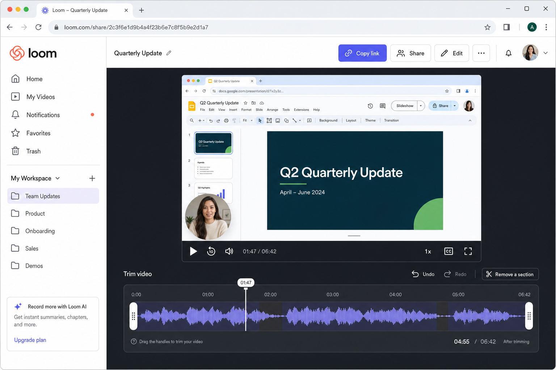Undo the last trim action
The image size is (556, 370).
coord(423,274)
